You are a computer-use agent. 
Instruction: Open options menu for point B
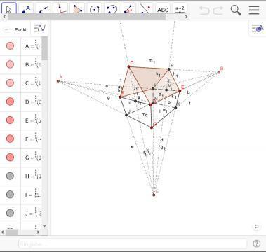tap(36, 62)
